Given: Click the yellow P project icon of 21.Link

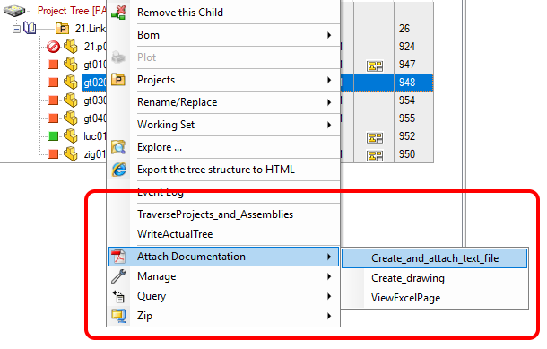Looking at the screenshot, I should (x=63, y=29).
